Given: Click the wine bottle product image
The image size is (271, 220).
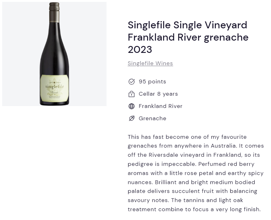Looking at the screenshot, I should coord(55,54).
